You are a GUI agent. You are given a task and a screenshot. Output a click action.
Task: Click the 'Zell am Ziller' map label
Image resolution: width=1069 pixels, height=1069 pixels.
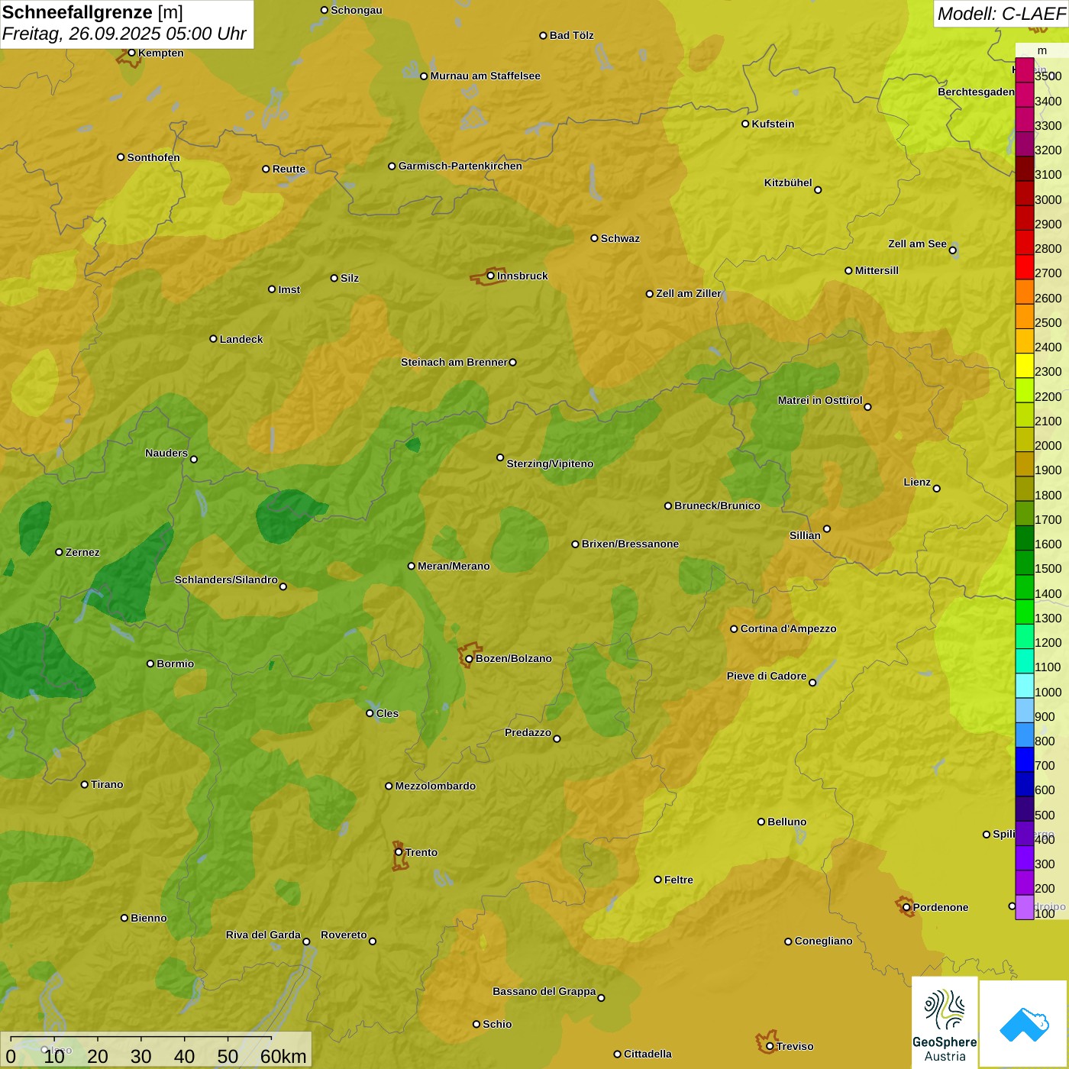tap(689, 293)
